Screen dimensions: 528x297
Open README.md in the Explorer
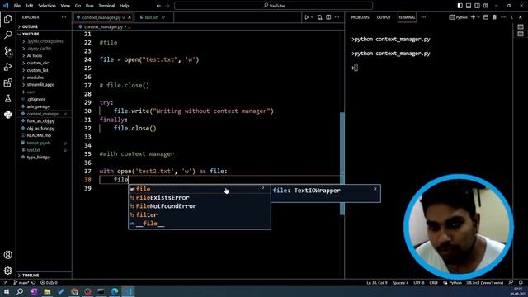click(x=39, y=135)
